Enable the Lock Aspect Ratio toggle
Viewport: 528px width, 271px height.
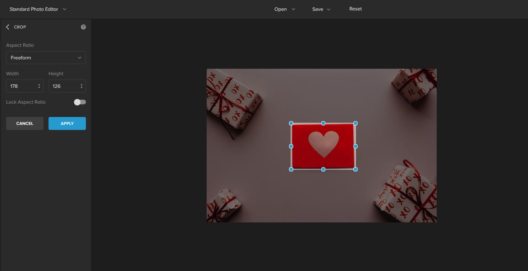pyautogui.click(x=80, y=102)
